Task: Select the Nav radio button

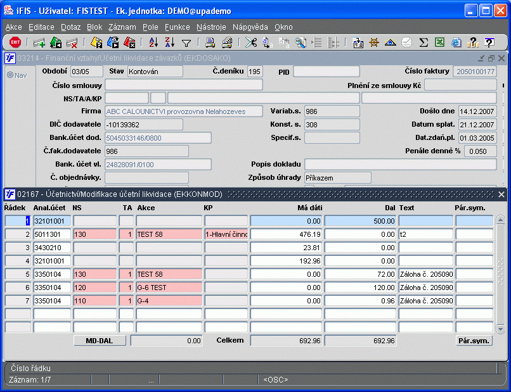Action: pyautogui.click(x=10, y=75)
